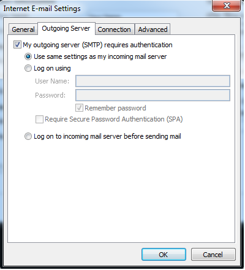
Task: Go to the Advanced tab
Action: click(x=153, y=29)
